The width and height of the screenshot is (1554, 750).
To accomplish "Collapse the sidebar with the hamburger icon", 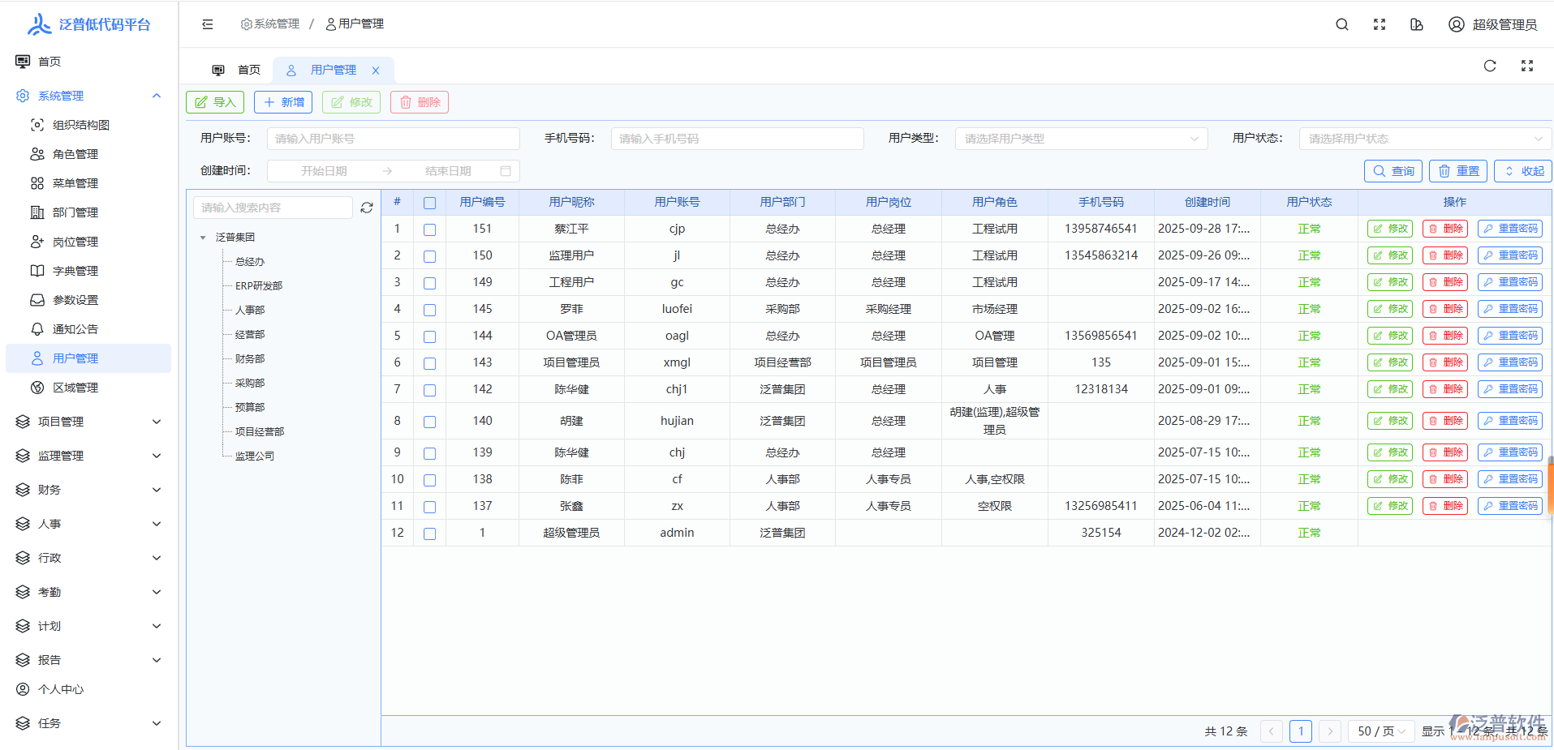I will pyautogui.click(x=208, y=24).
